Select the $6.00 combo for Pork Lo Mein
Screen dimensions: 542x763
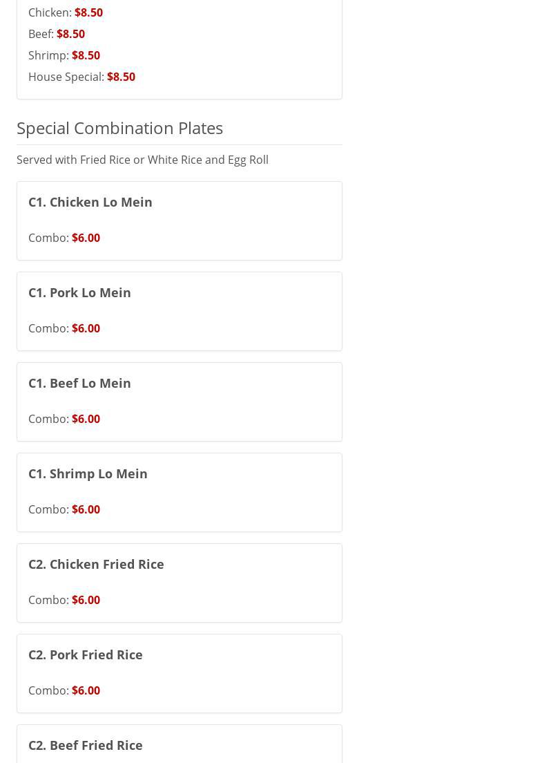pos(86,328)
